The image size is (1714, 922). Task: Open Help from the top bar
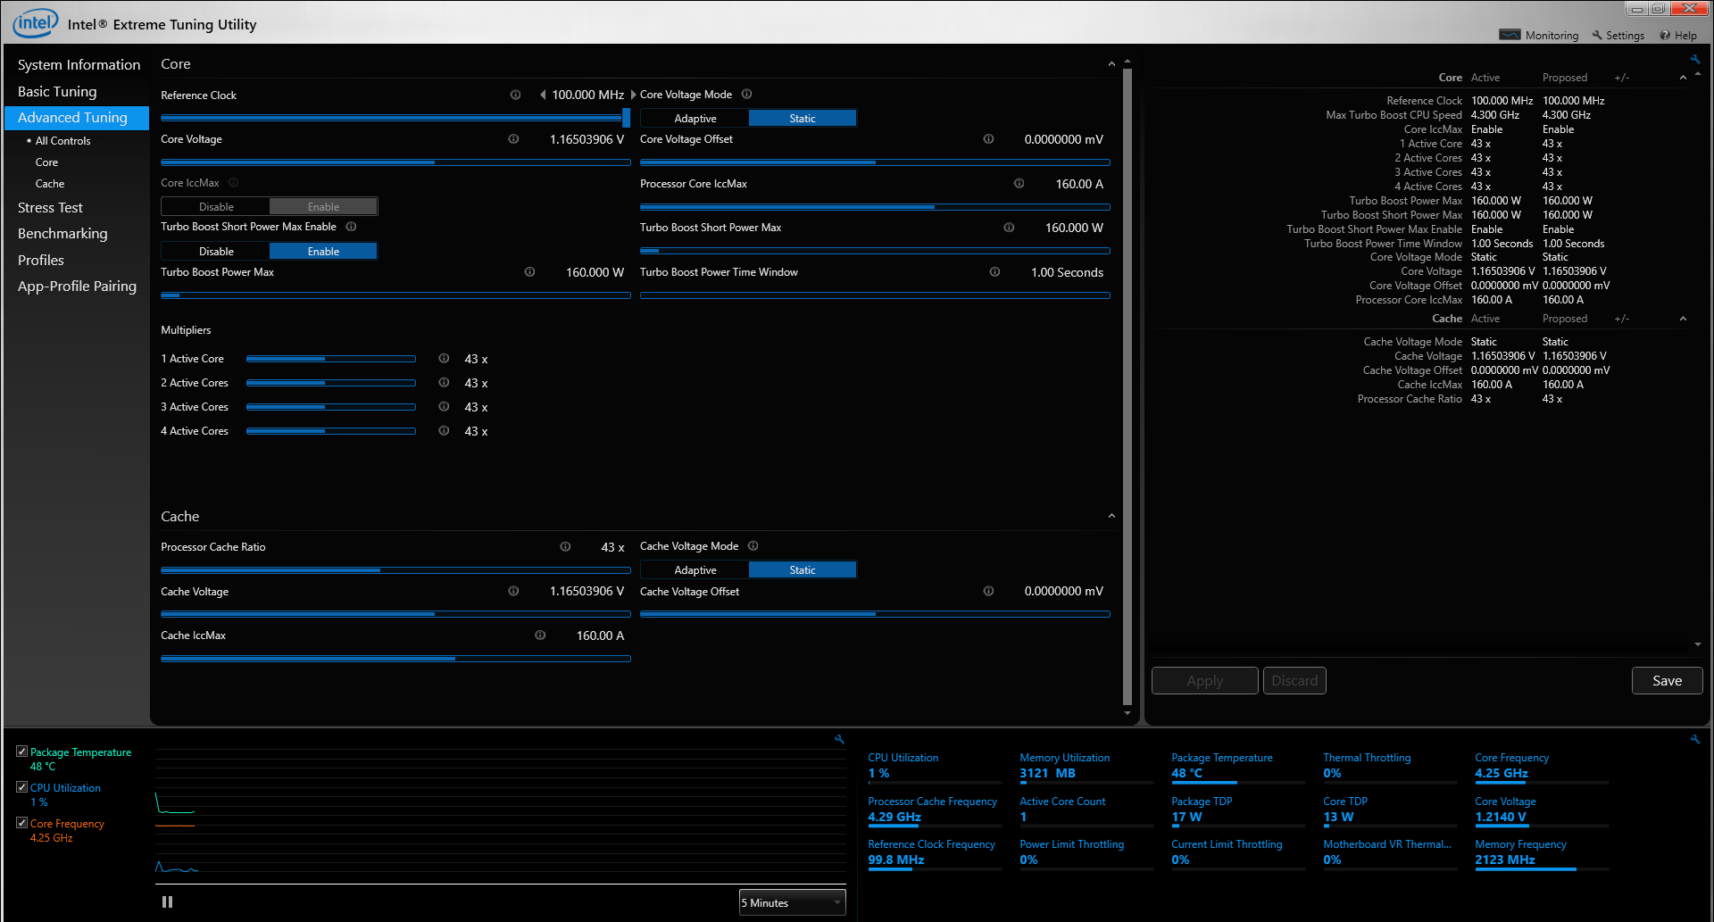tap(1678, 36)
